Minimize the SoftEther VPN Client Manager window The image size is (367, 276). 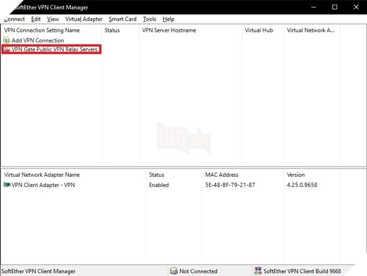tap(313, 7)
